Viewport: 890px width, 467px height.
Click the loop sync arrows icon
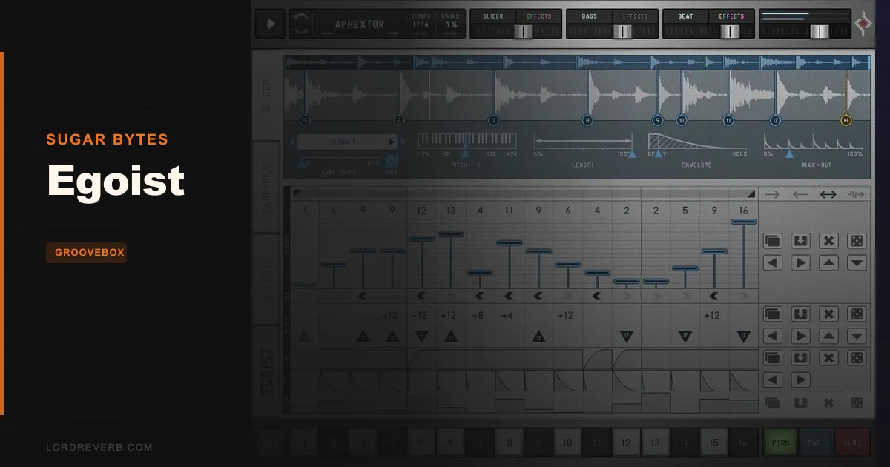pyautogui.click(x=301, y=24)
